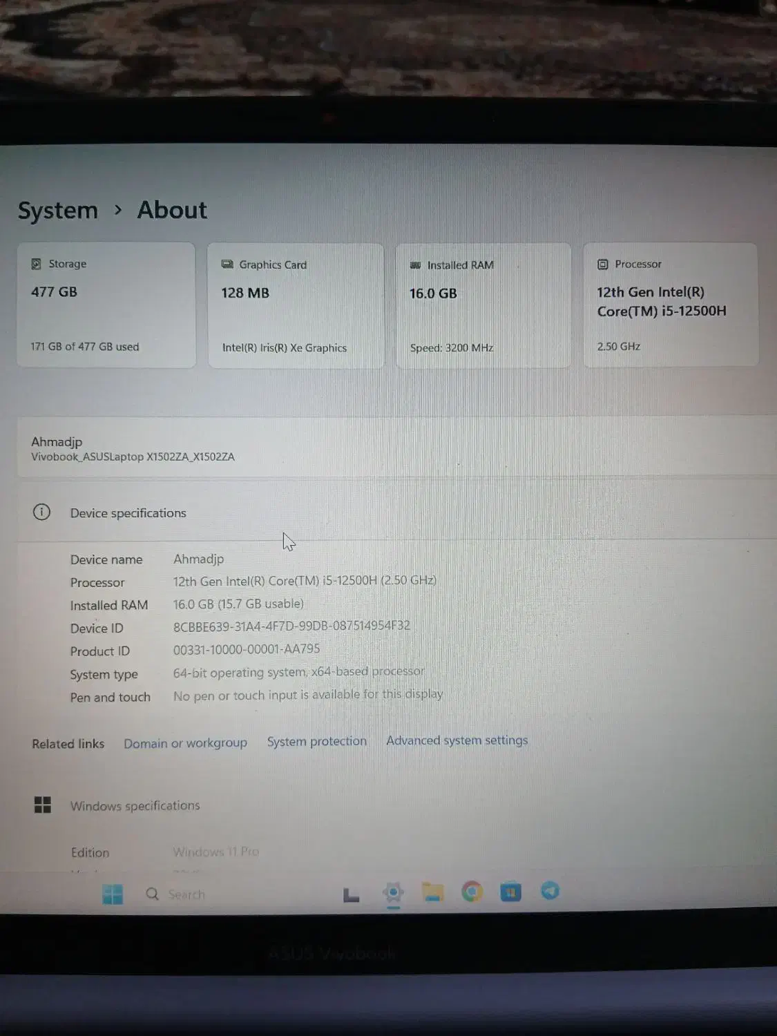Click the Installed RAM memory icon
Viewport: 777px width, 1036px height.
(415, 265)
